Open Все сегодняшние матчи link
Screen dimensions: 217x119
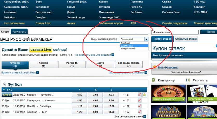pyautogui.click(x=129, y=117)
